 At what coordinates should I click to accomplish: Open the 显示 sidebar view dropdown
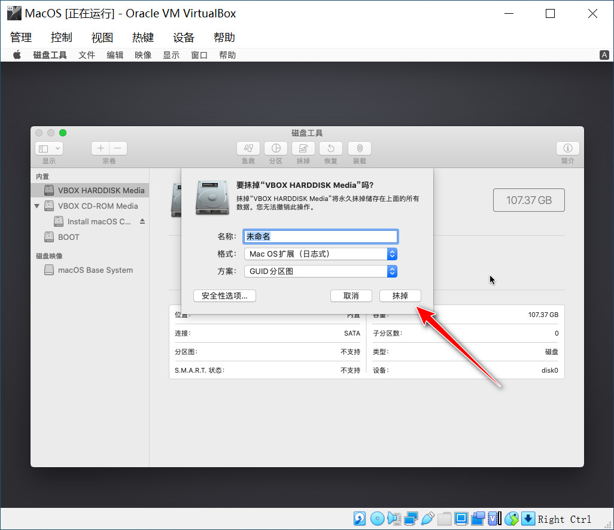coord(49,148)
